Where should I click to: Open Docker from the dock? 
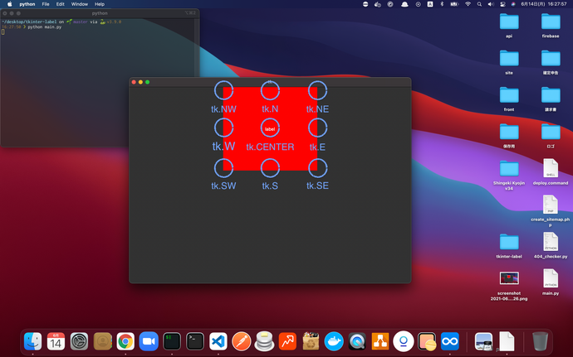coord(334,340)
